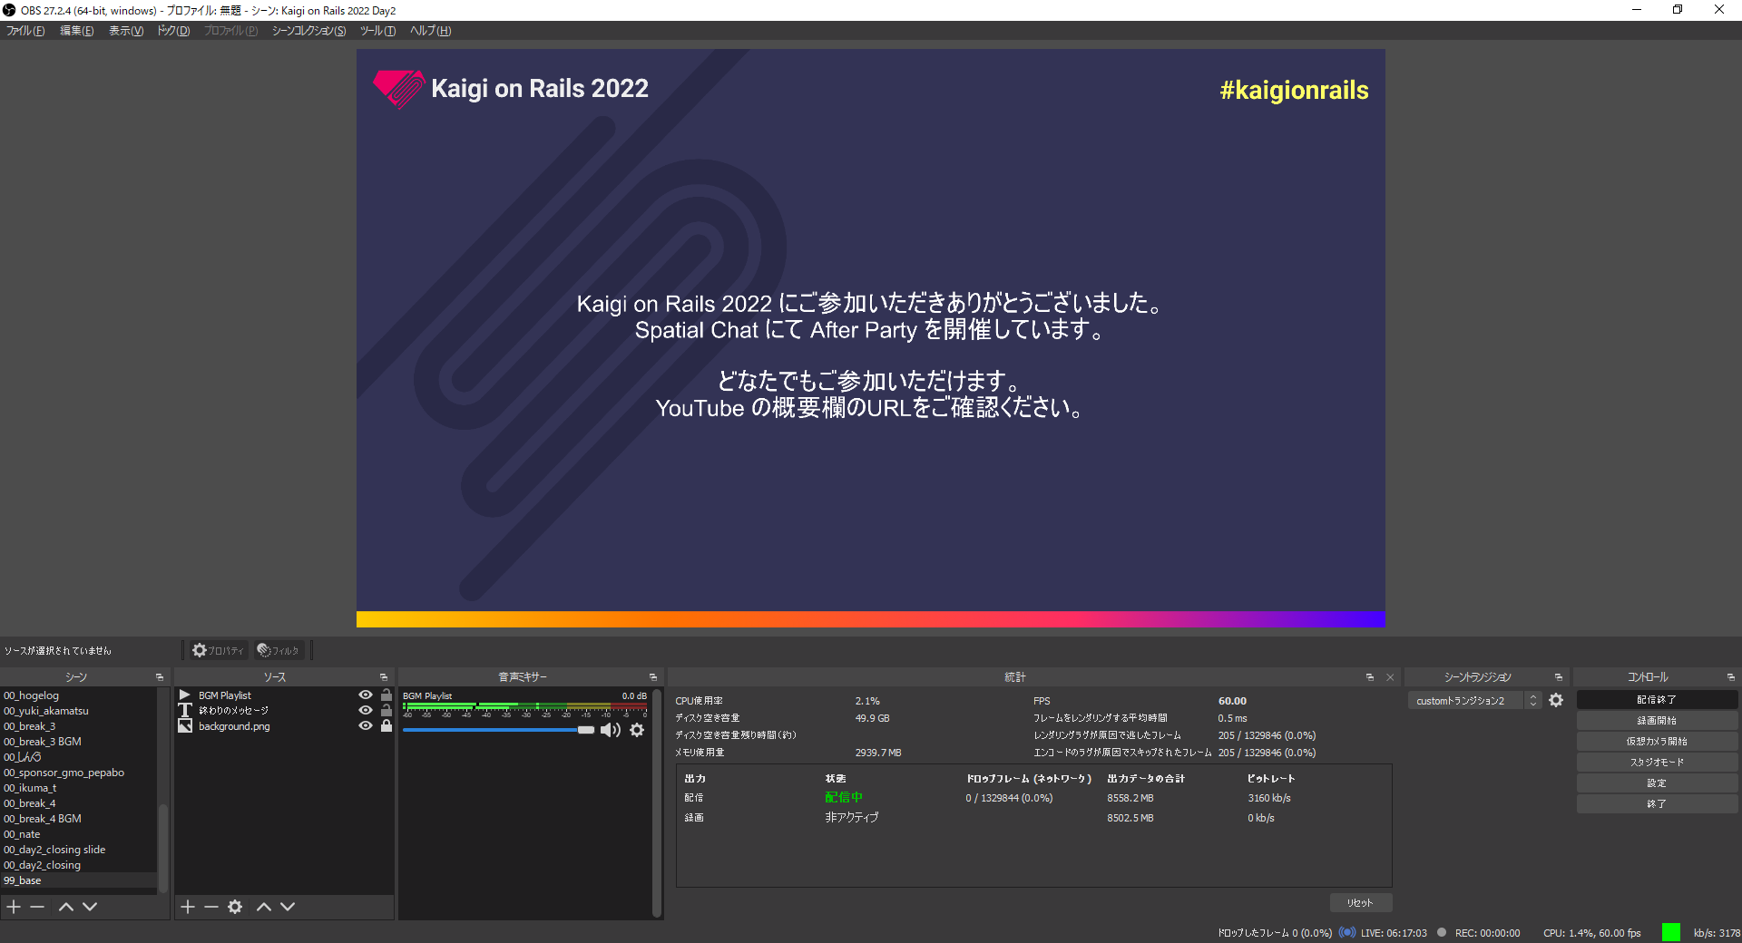Hide the 終わりのメッセージ text source via its eye icon

366,711
